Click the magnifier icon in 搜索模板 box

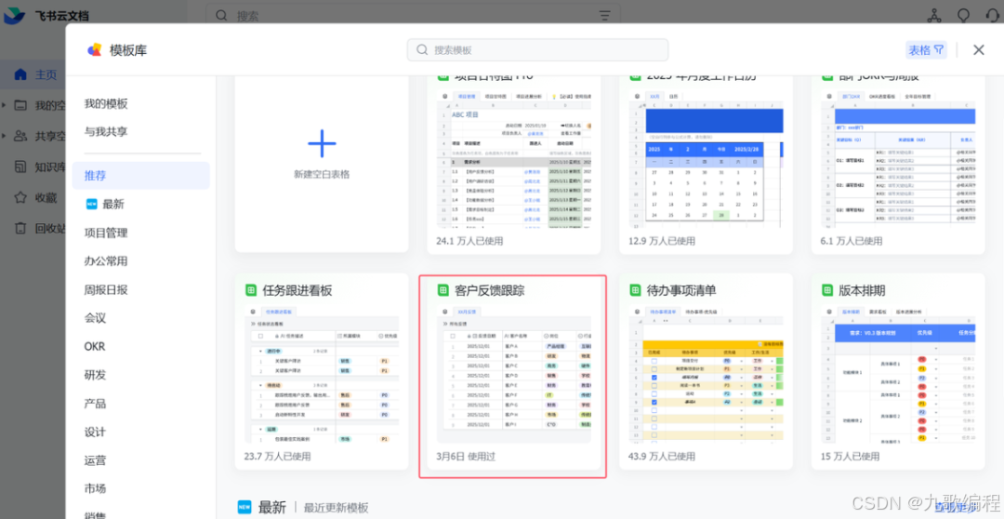[422, 50]
